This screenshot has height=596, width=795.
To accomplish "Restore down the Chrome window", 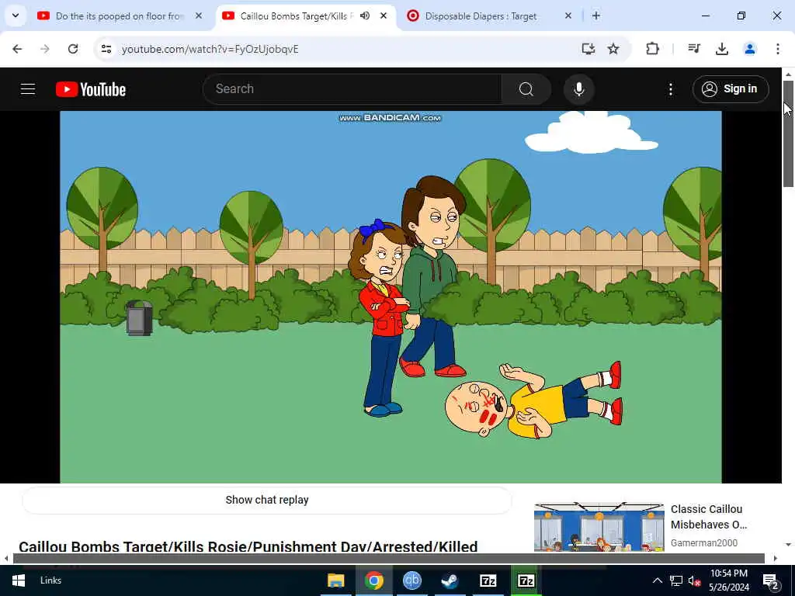I will pos(741,16).
